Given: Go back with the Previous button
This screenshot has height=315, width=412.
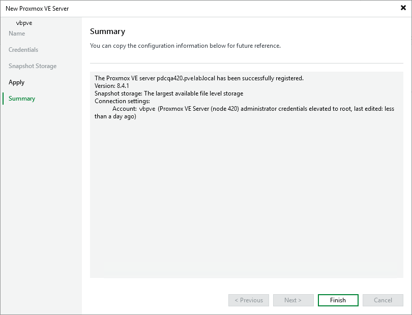Looking at the screenshot, I should click(x=248, y=300).
